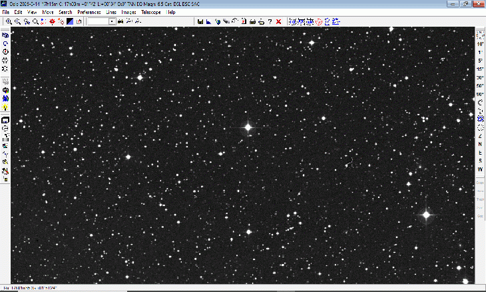Viewport: 486px width, 292px height.
Task: Click the blue icon in right toolbar
Action: click(x=480, y=119)
